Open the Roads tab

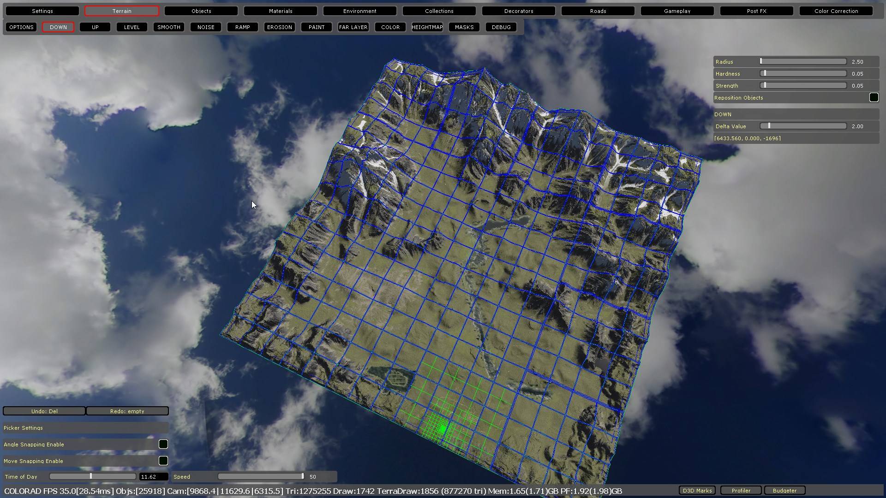pyautogui.click(x=598, y=11)
